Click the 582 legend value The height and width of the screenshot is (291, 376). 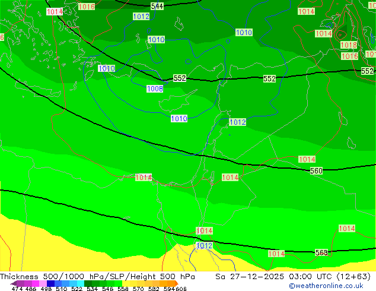coord(154,289)
